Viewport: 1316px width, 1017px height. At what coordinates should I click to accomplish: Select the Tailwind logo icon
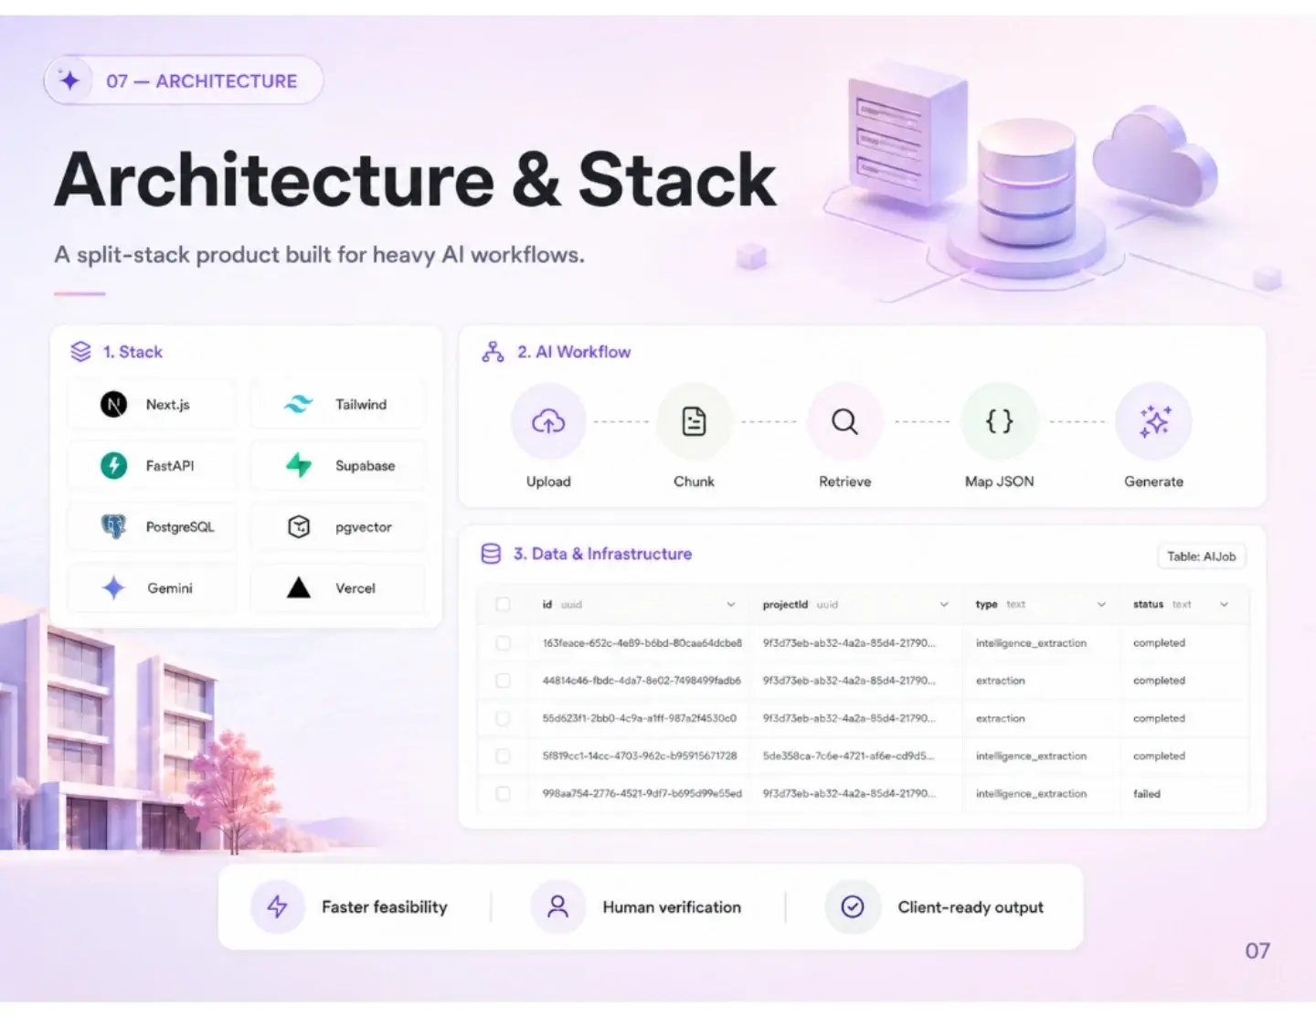pyautogui.click(x=299, y=404)
